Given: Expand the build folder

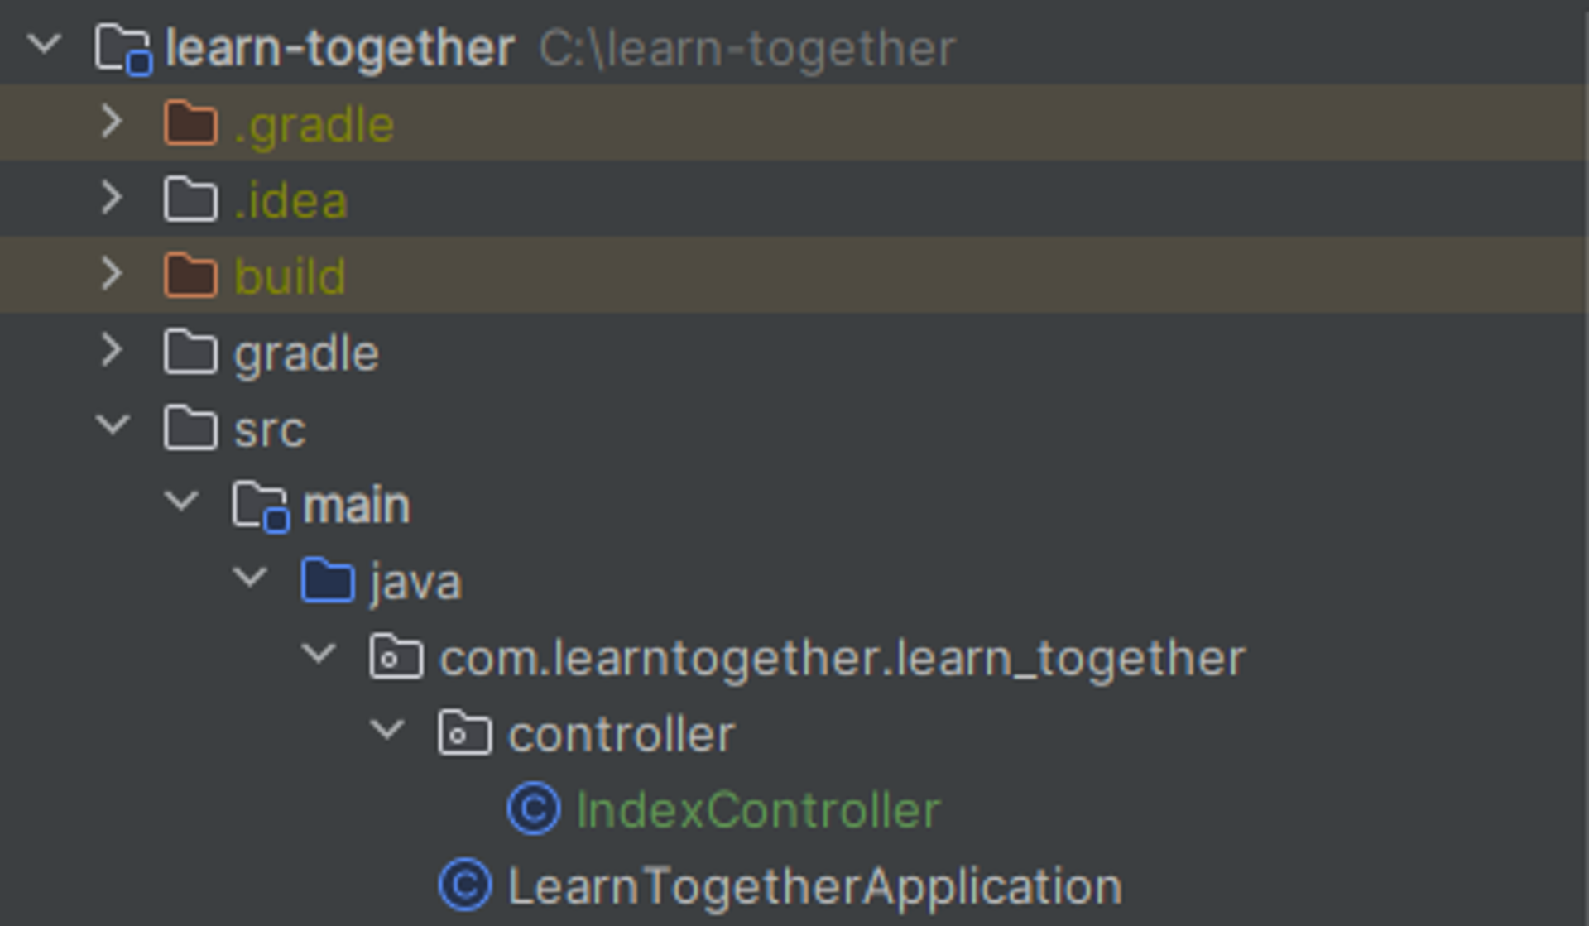Looking at the screenshot, I should (112, 274).
